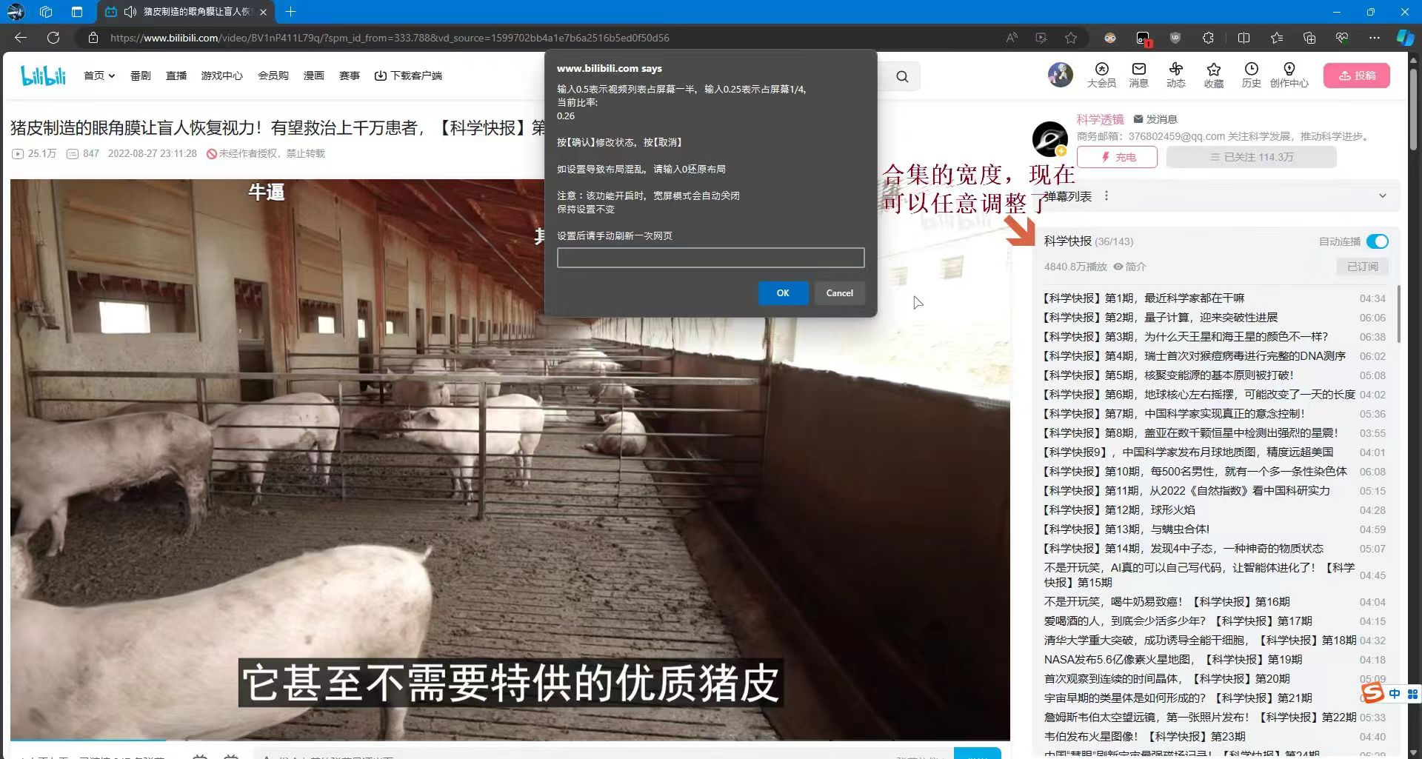
Task: Open 赛事 in the top navigation
Action: [350, 76]
